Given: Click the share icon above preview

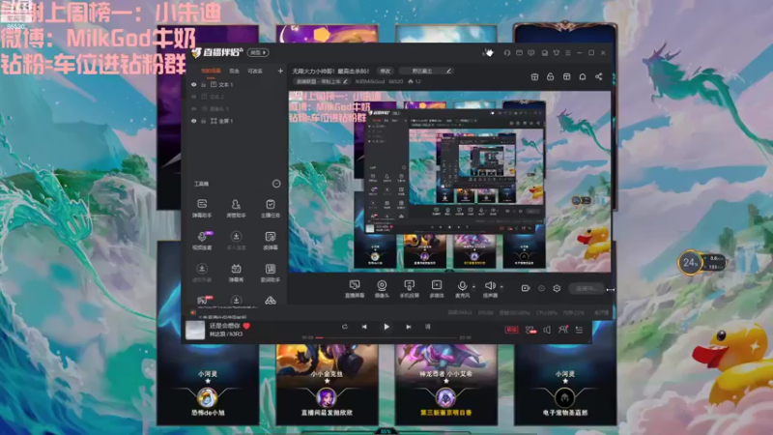Looking at the screenshot, I should tap(598, 76).
